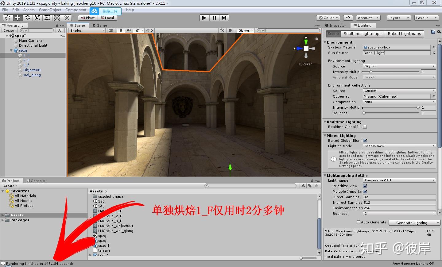This screenshot has width=442, height=267.
Task: Select the Hand tool in the toolbar
Action: [x=8, y=18]
